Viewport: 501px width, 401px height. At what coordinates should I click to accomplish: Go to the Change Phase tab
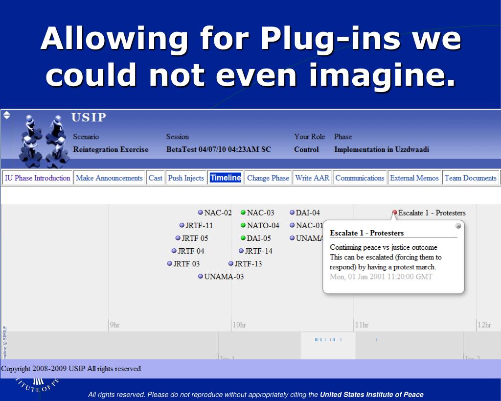pos(268,178)
